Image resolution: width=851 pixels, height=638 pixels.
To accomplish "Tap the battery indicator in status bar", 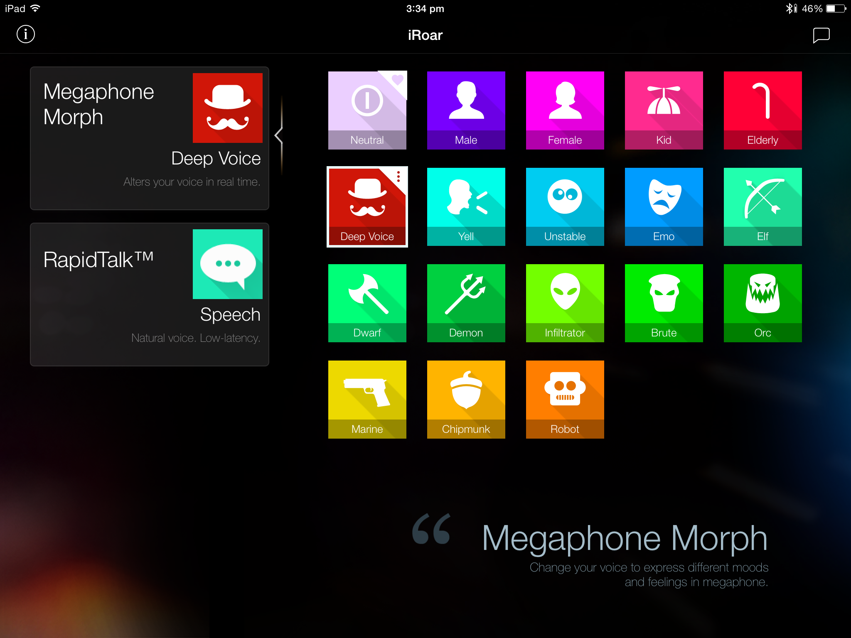I will 836,9.
